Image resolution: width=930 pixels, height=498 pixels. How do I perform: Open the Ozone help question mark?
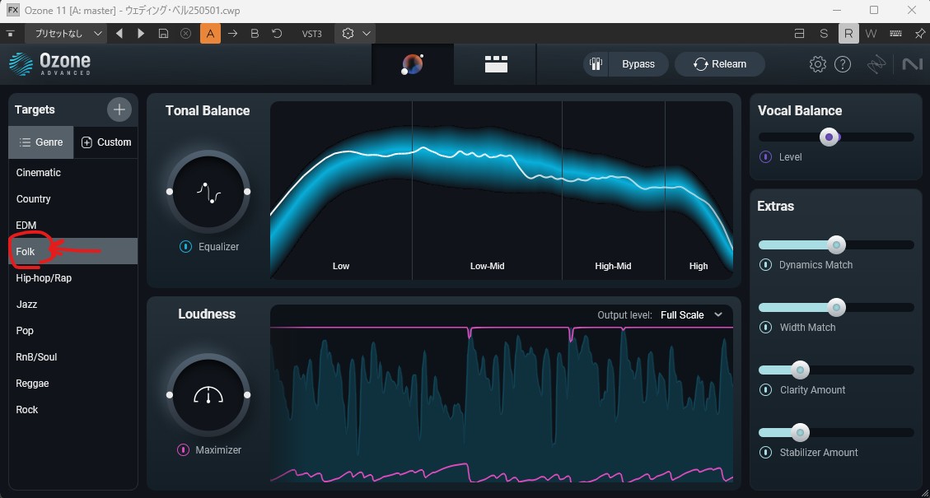tap(843, 64)
